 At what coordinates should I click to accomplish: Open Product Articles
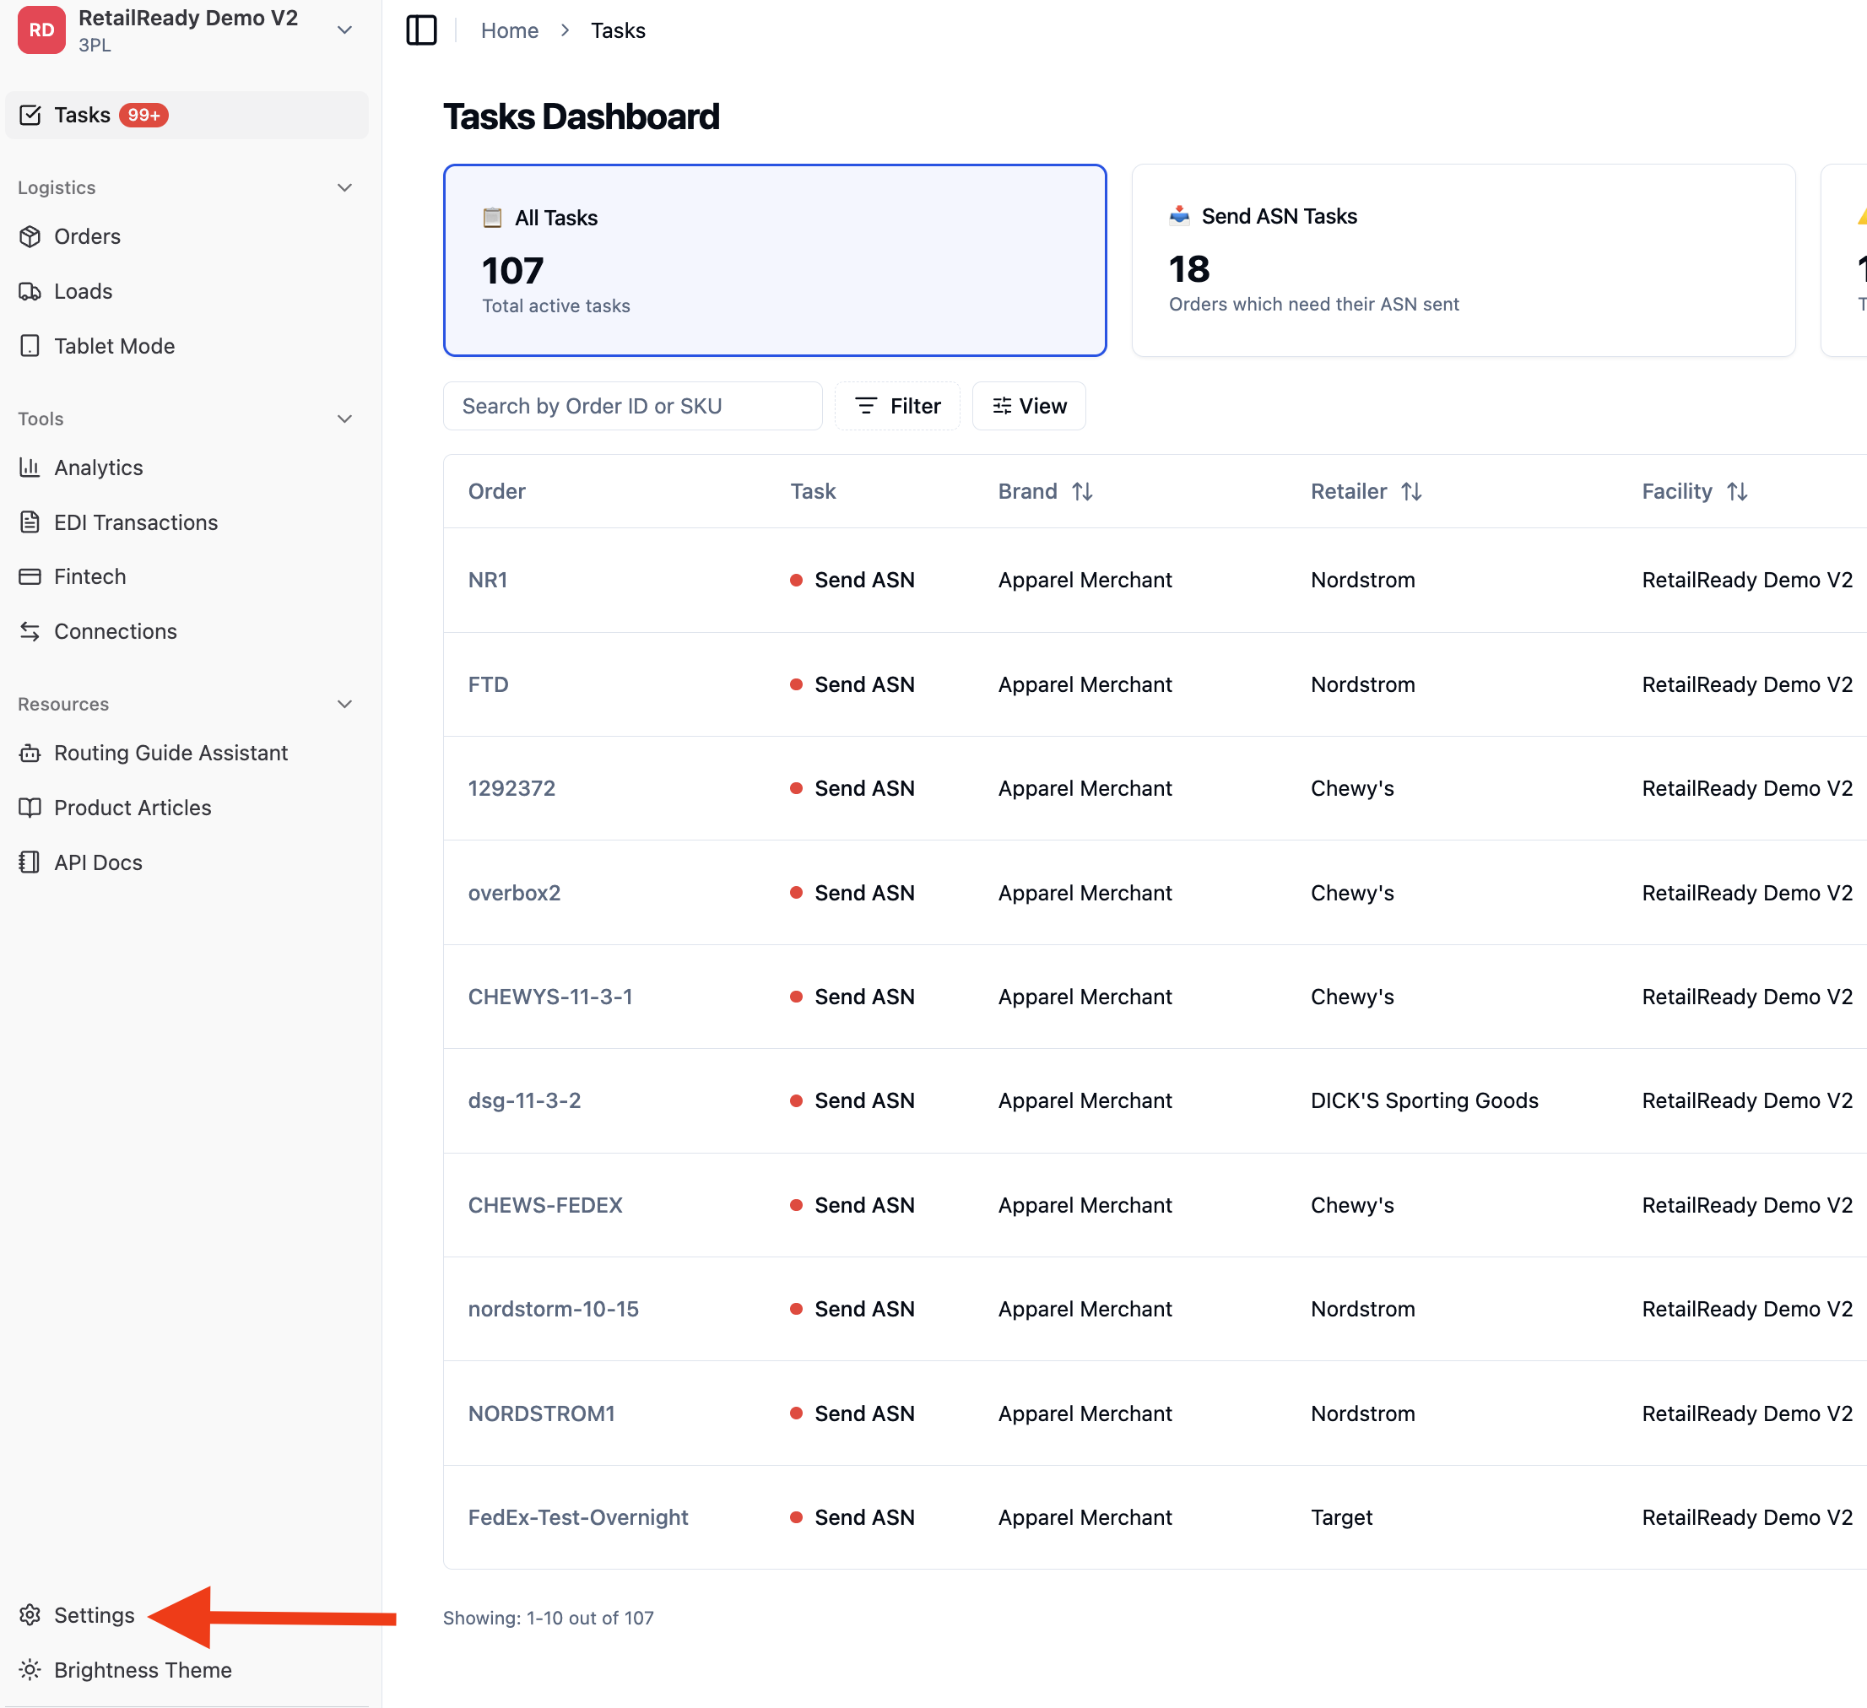(x=133, y=808)
